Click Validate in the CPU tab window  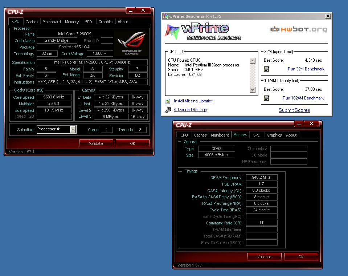[96, 143]
